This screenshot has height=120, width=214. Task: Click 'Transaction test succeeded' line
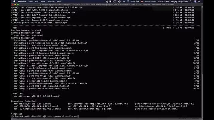[27, 35]
